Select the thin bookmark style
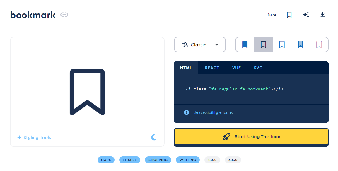Image resolution: width=338 pixels, height=171 pixels. [319, 45]
